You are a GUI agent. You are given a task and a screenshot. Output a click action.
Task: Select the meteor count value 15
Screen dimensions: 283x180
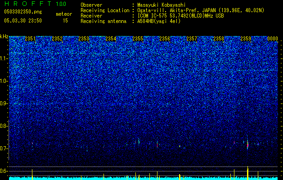click(x=65, y=21)
